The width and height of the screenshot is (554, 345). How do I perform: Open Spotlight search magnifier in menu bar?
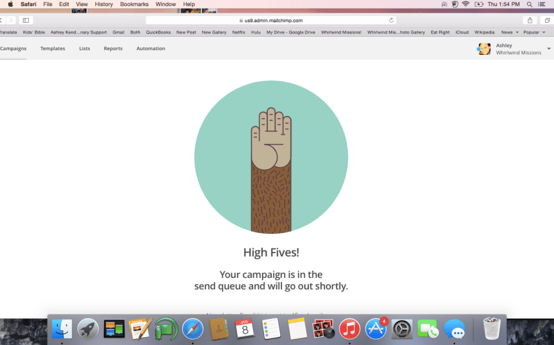point(529,4)
